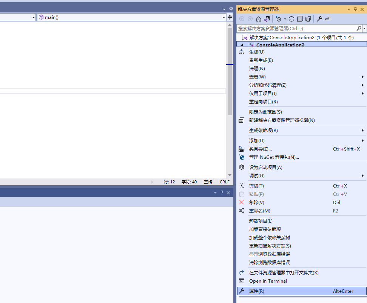Screen dimensions: 367x303
Task: Click the forward navigation arrow in Solution Explorer
Action: tap(250, 19)
